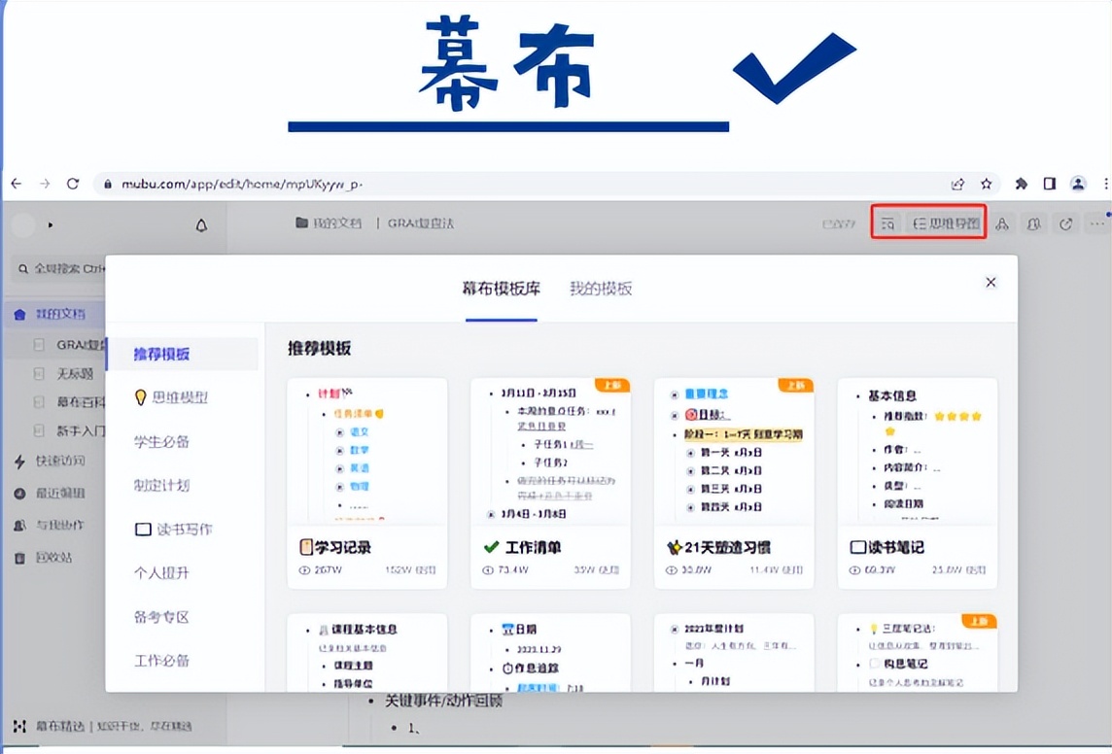Click the 全局搜索 search field
This screenshot has height=754, width=1112.
pyautogui.click(x=59, y=268)
